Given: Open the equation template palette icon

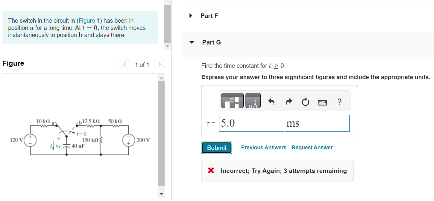Looking at the screenshot, I should click(x=232, y=101).
